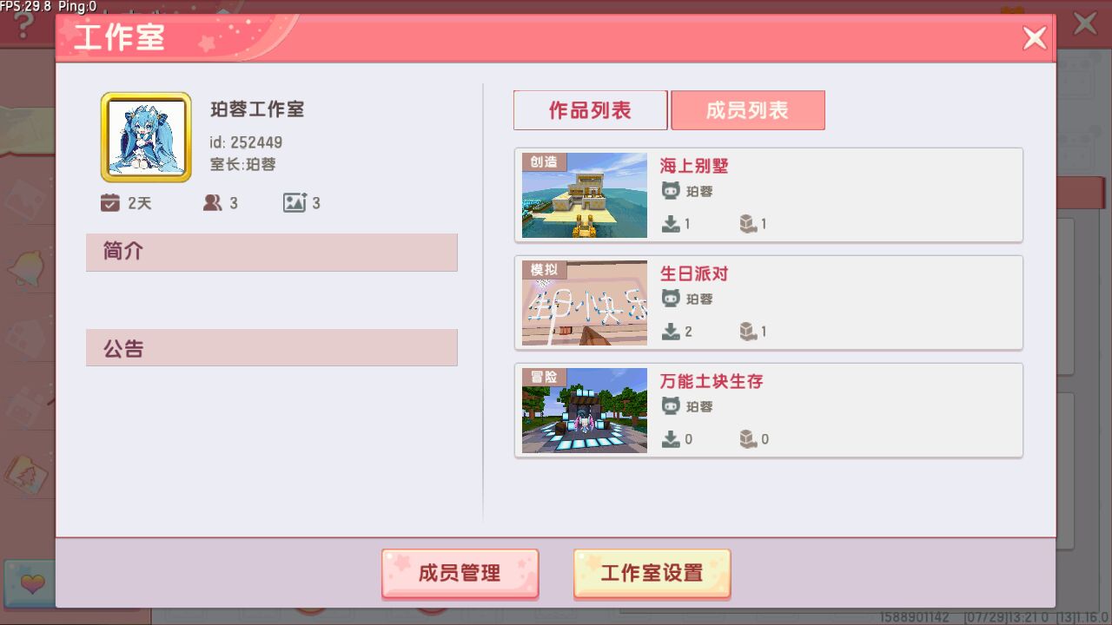Click block icon on 万能土块生存

pyautogui.click(x=747, y=439)
